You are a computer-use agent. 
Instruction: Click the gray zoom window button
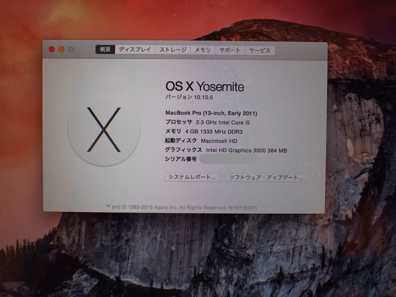(x=71, y=49)
